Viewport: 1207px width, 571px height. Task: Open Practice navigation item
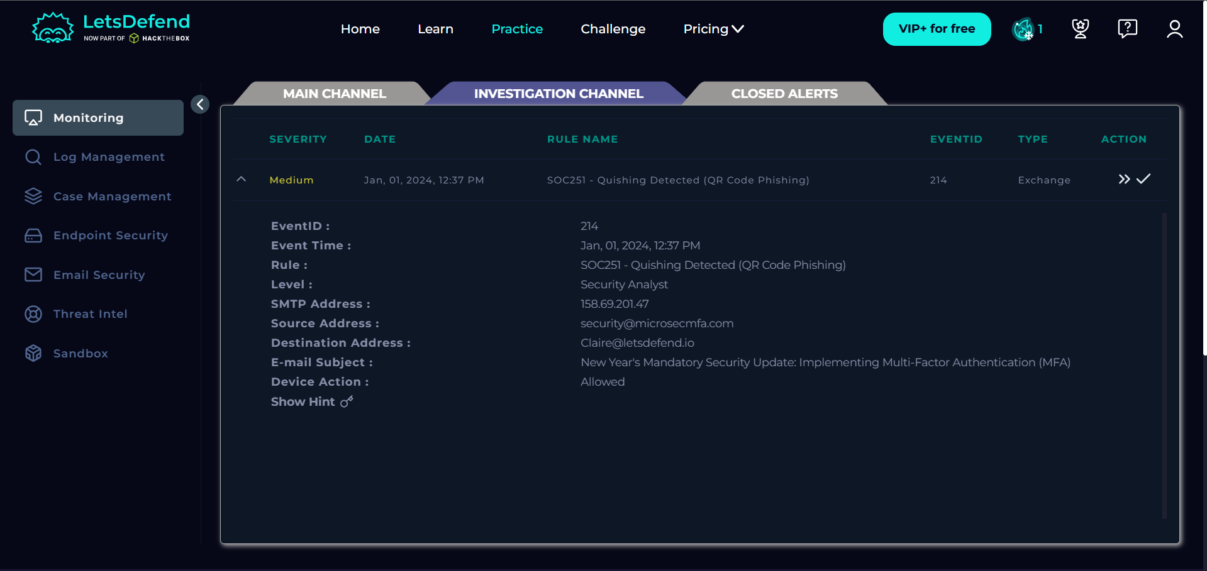517,29
